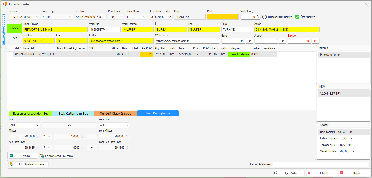Image resolution: width=372 pixels, height=178 pixels.
Task: Adjust the Miktar multiplier 1.0000 stepper
Action: point(82,136)
